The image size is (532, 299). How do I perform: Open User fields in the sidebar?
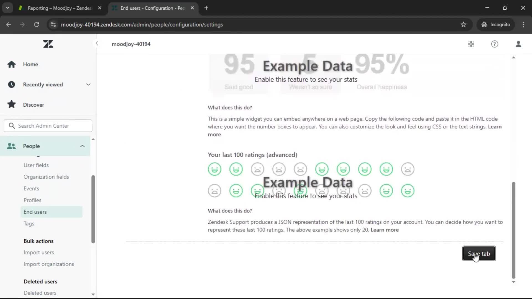click(36, 165)
